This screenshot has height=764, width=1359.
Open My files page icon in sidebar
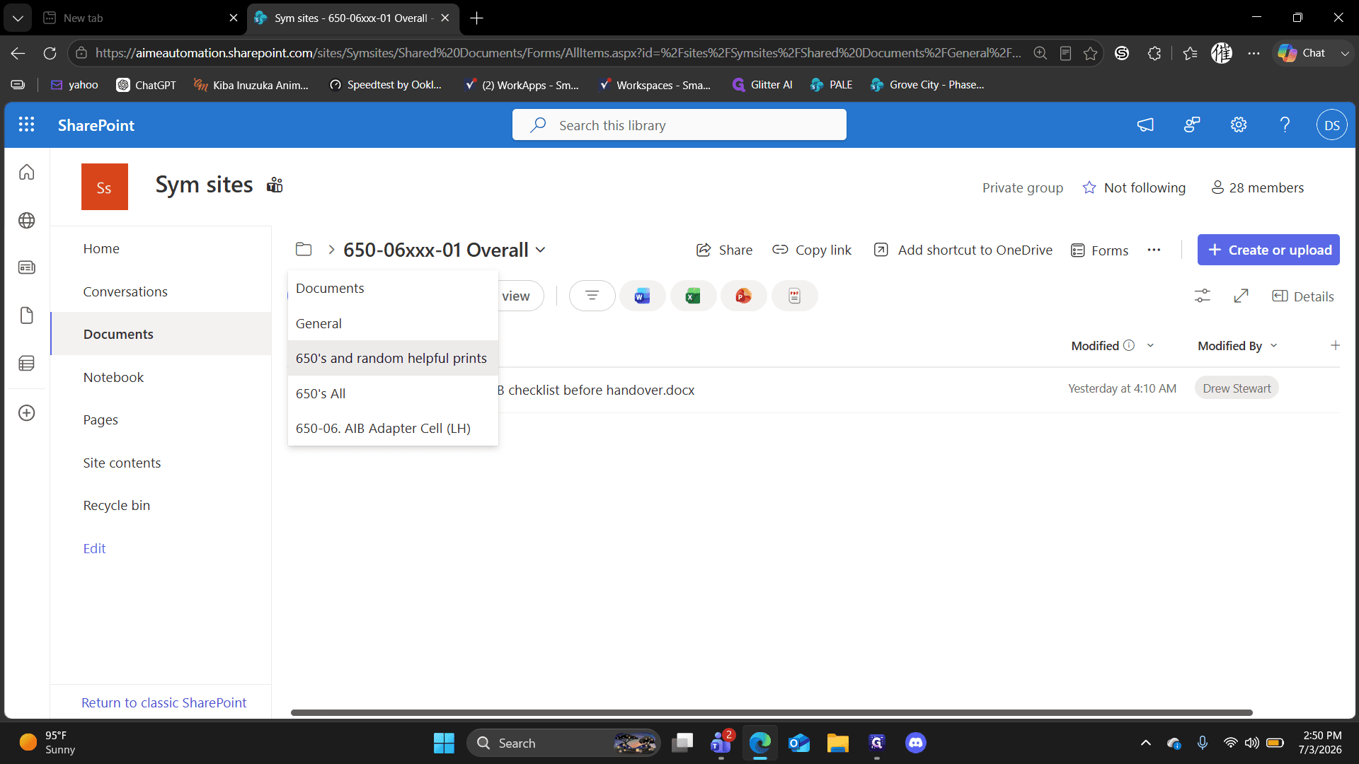pyautogui.click(x=27, y=316)
